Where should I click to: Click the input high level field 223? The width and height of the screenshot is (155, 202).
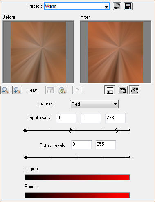click(115, 118)
